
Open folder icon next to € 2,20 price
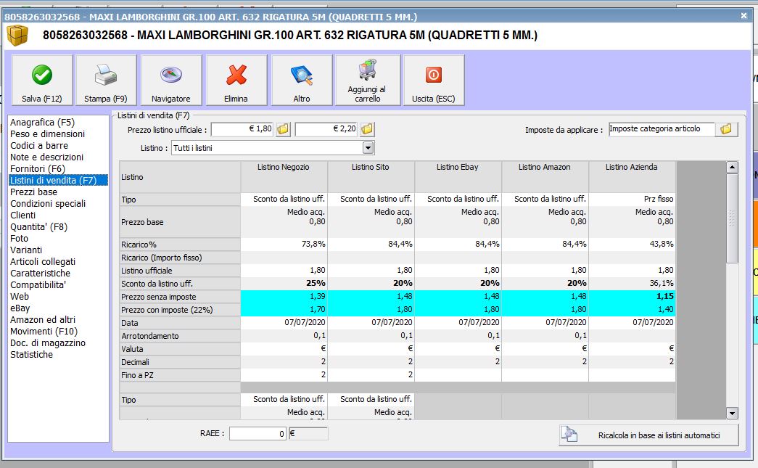367,129
